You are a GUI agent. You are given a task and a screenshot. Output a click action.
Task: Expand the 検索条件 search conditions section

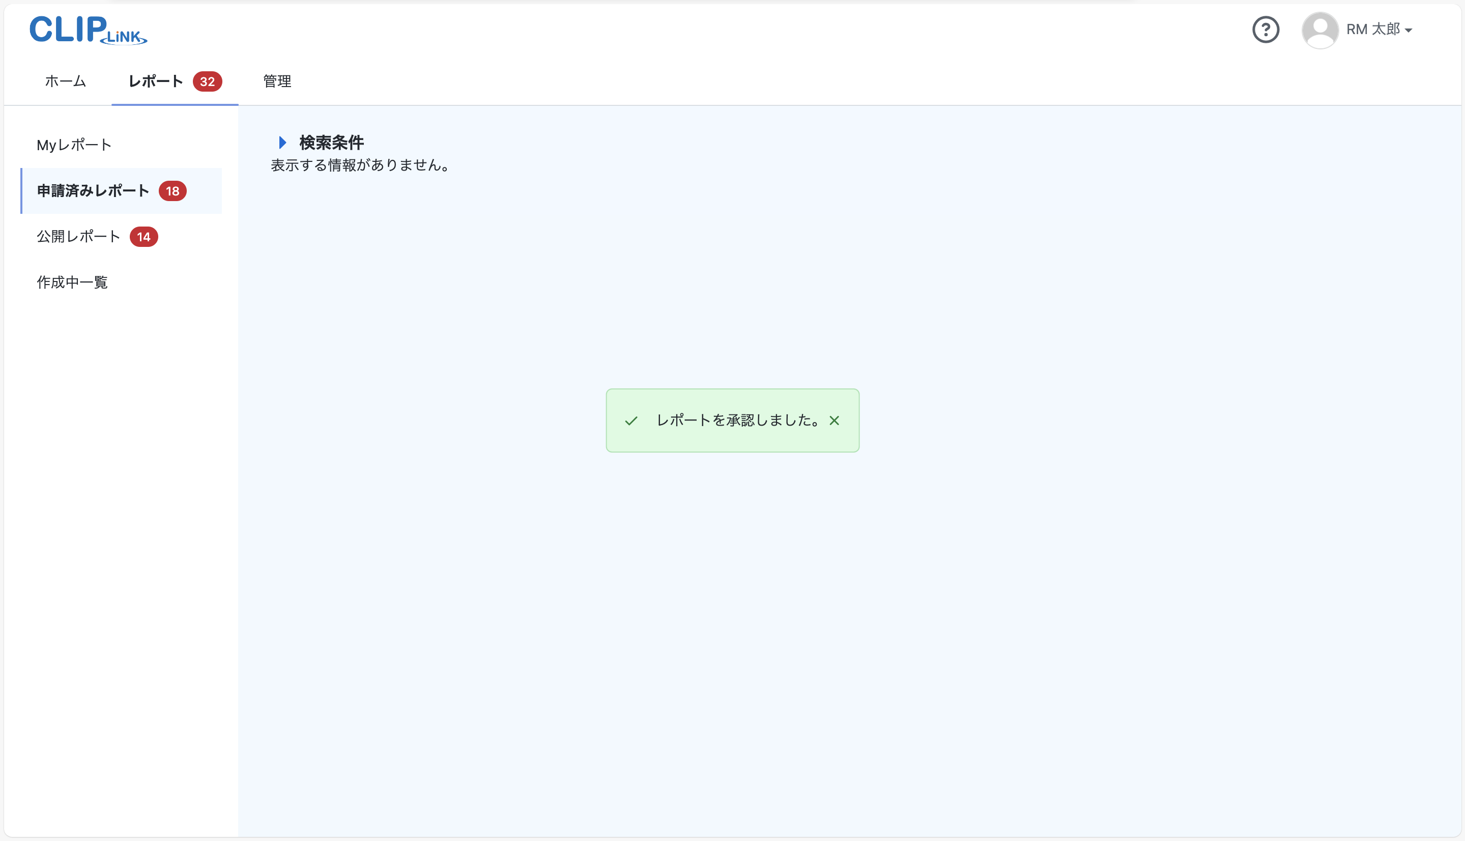pos(330,142)
